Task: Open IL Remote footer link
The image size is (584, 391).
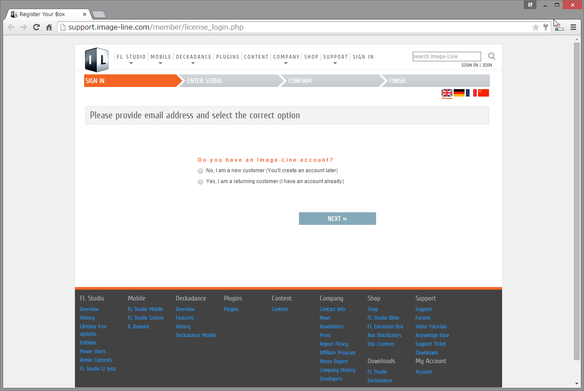Action: (138, 327)
